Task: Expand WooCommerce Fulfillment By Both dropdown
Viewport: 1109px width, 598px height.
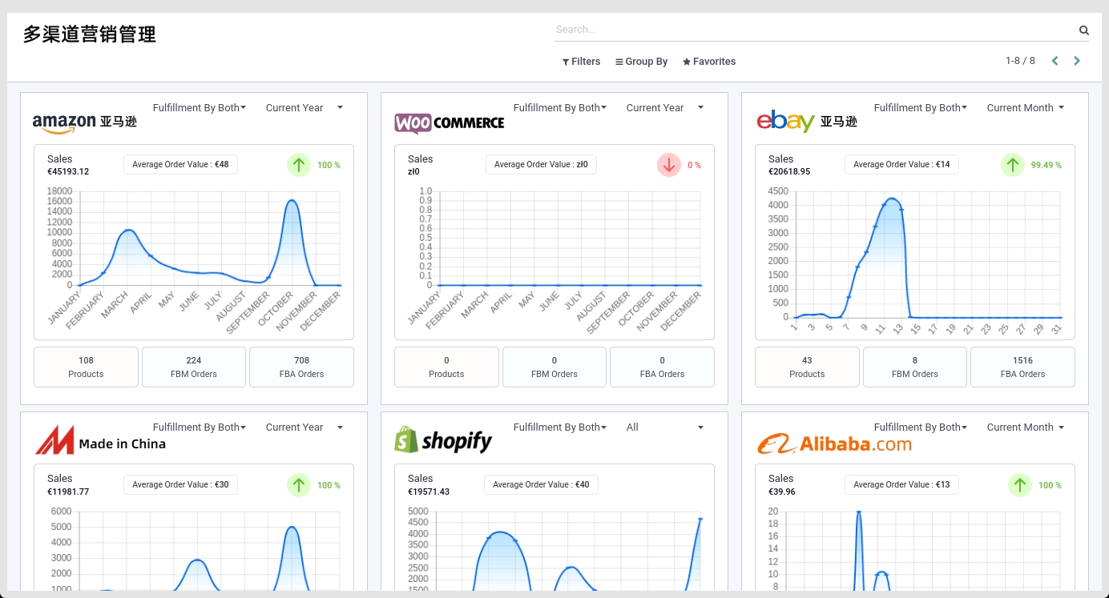Action: [x=559, y=108]
